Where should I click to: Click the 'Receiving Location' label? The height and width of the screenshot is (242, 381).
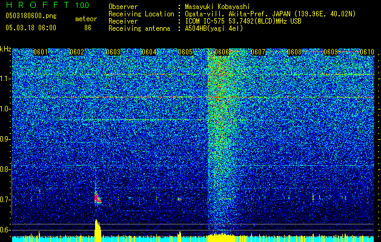click(x=141, y=14)
